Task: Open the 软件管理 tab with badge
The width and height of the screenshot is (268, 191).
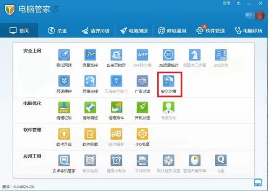Action: point(210,31)
